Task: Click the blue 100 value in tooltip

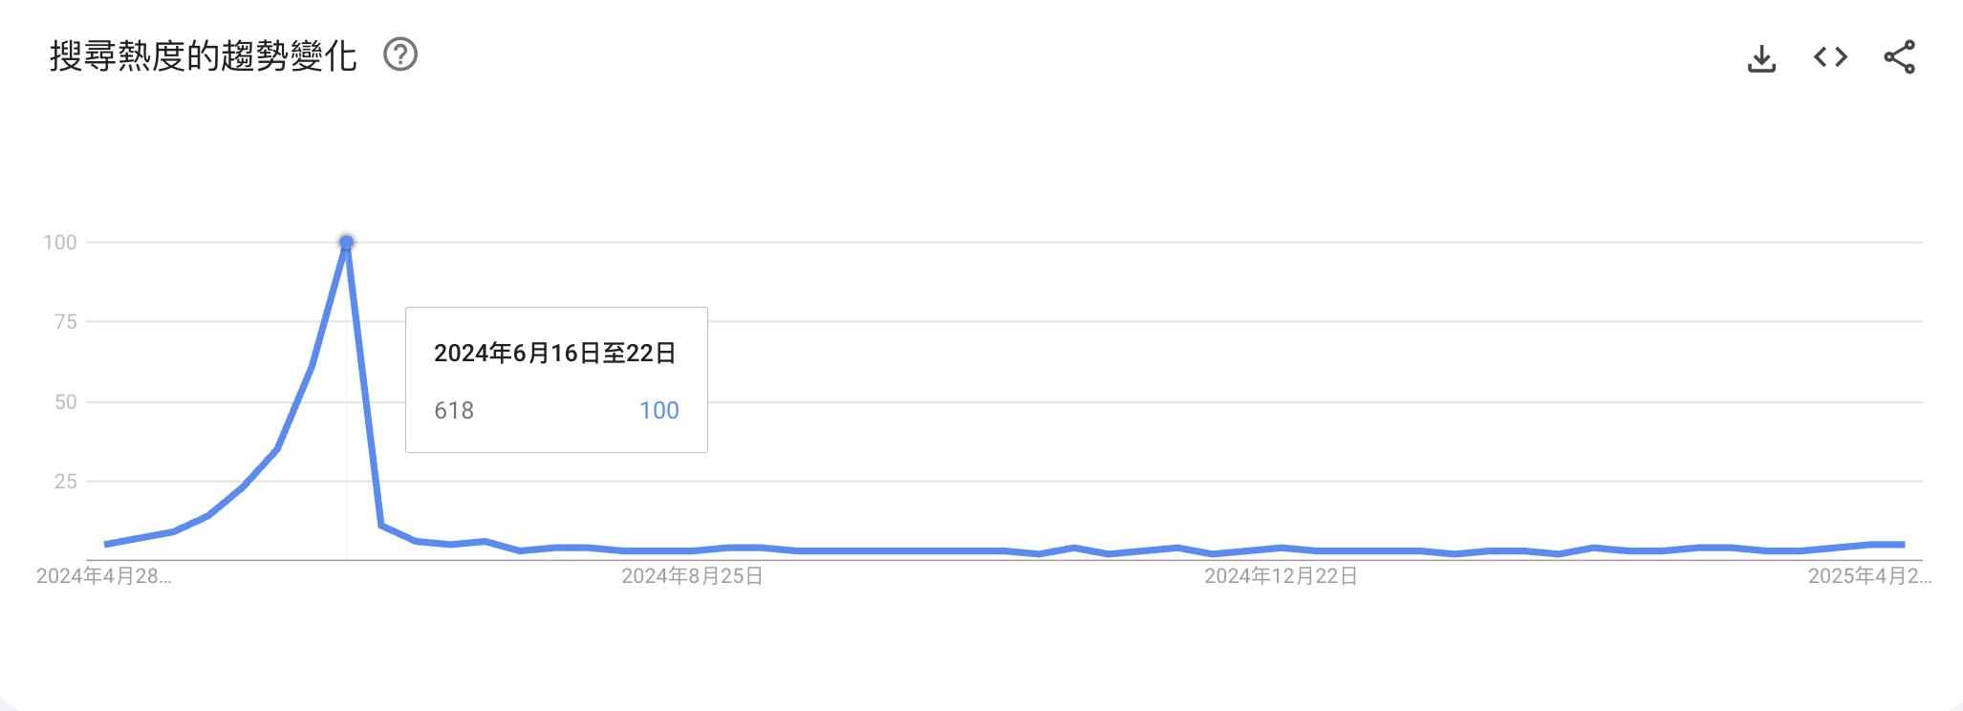Action: click(x=659, y=411)
